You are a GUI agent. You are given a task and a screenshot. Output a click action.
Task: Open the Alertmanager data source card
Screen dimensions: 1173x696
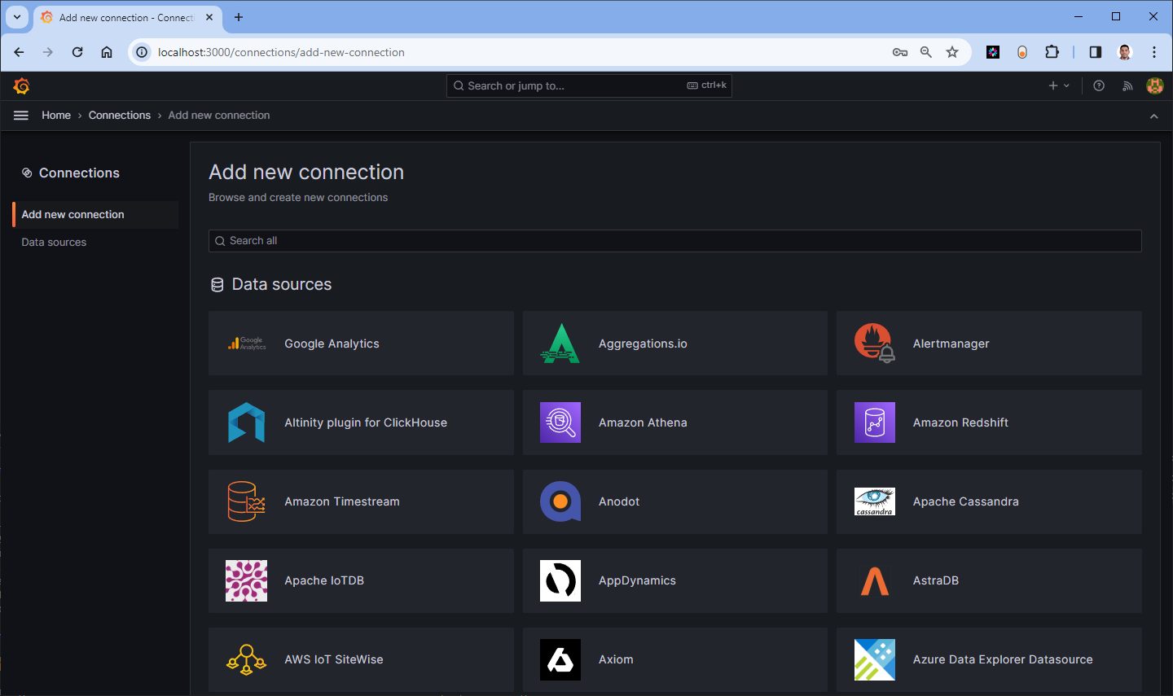[x=989, y=344]
